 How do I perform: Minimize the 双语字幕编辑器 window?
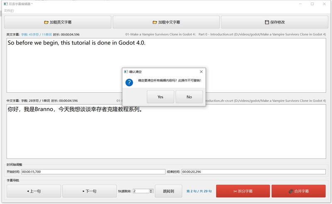click(x=300, y=4)
